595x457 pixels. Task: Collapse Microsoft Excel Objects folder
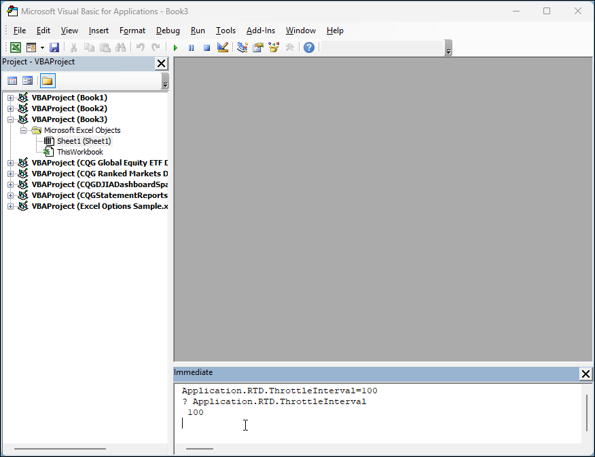[24, 130]
